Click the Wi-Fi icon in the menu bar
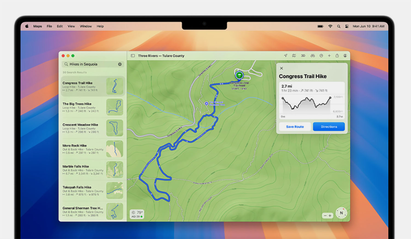Screen dimensions: 411x239 pyautogui.click(x=330, y=26)
